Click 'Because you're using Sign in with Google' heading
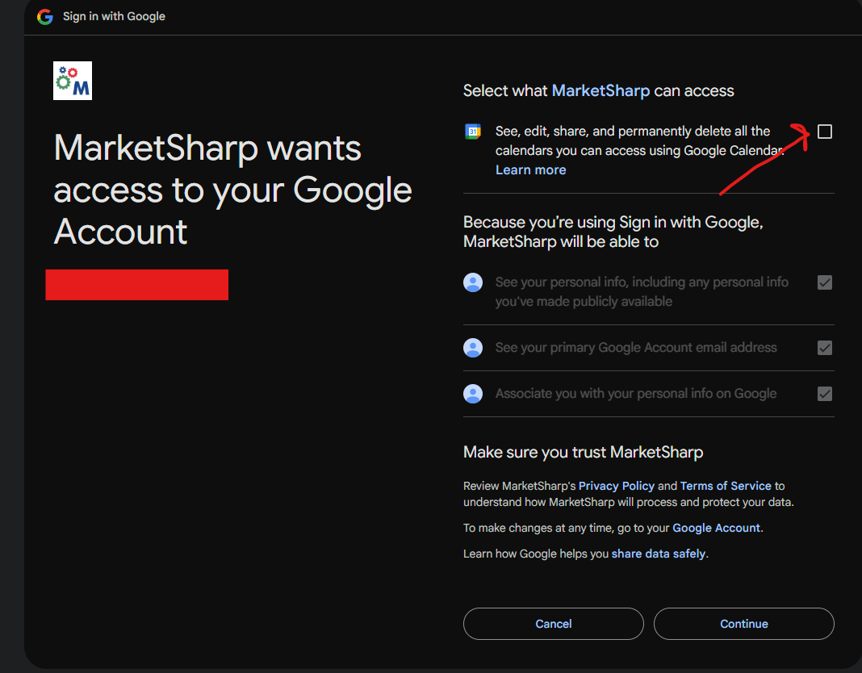The image size is (862, 673). (613, 232)
